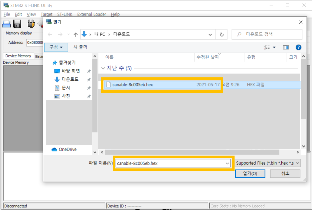Open the ST-LINK menu
Screen dimensions: 312x210
point(65,14)
